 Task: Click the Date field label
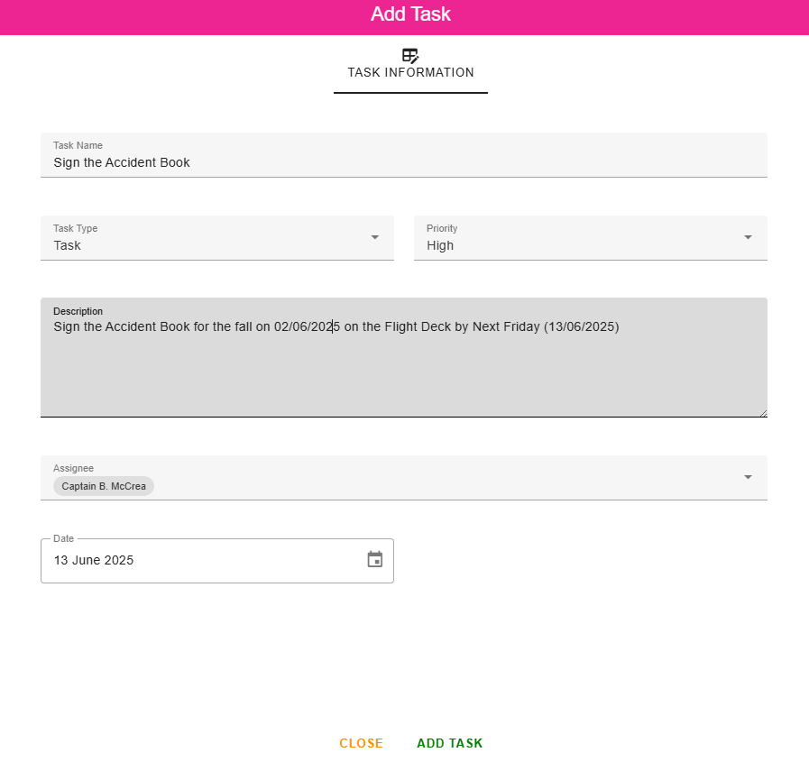[64, 538]
